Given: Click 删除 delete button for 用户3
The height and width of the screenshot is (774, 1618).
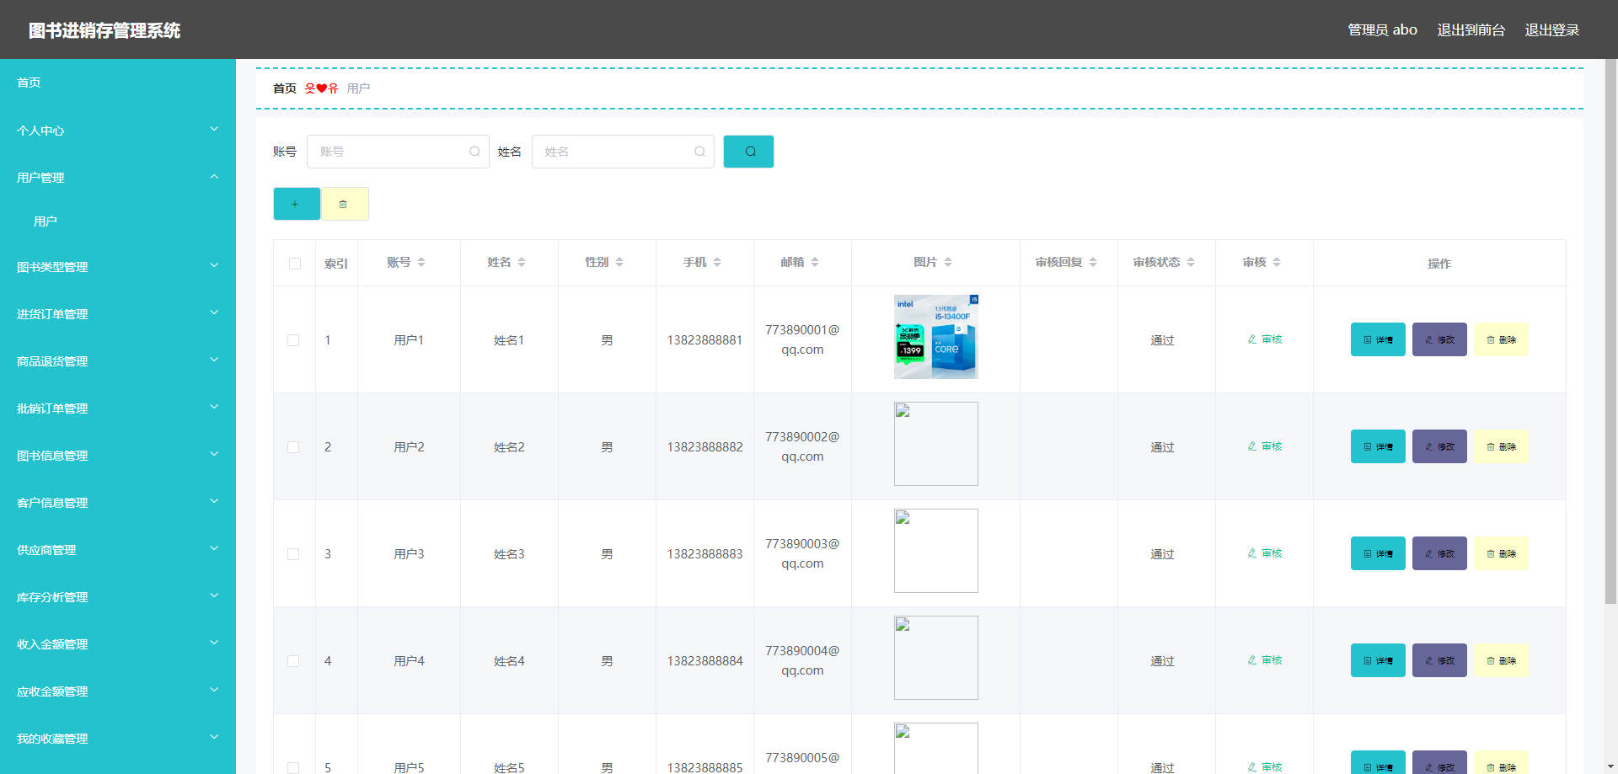Looking at the screenshot, I should (1501, 553).
